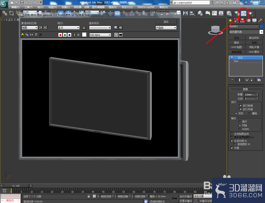Save the rendered image with the disk icon
Viewport: 265px width, 203px height.
[x=23, y=35]
